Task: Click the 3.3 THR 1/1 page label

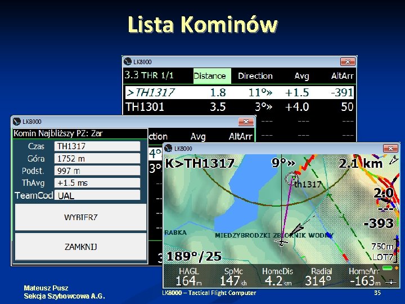Action: pos(149,75)
